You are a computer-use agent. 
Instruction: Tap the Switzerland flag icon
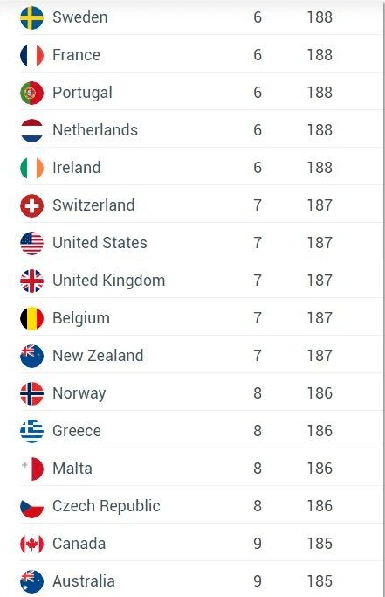click(31, 205)
